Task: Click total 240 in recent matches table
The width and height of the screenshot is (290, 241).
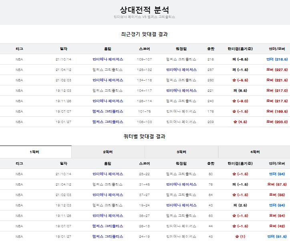Action: click(210, 101)
